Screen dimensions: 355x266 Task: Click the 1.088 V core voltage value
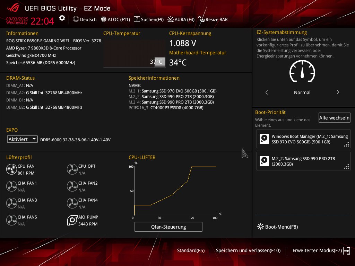click(x=183, y=43)
